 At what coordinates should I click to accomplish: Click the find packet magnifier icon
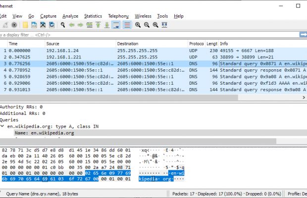63,25
